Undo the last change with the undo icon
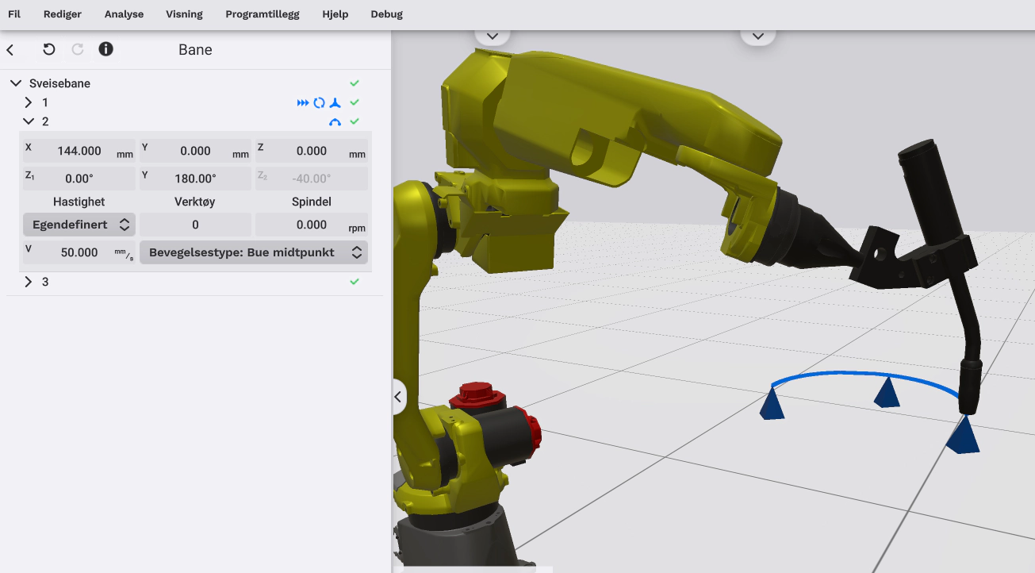This screenshot has width=1035, height=573. [49, 50]
